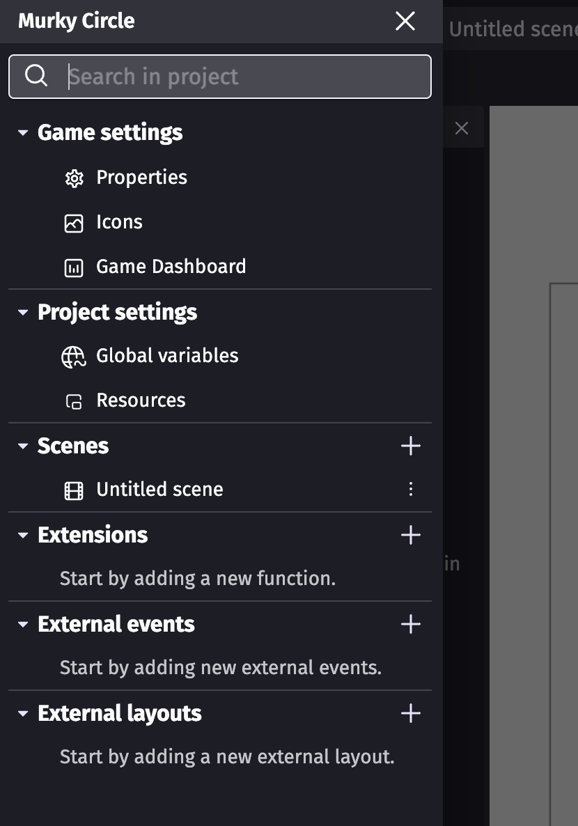Add a new external layout with plus
The image size is (578, 826).
410,713
